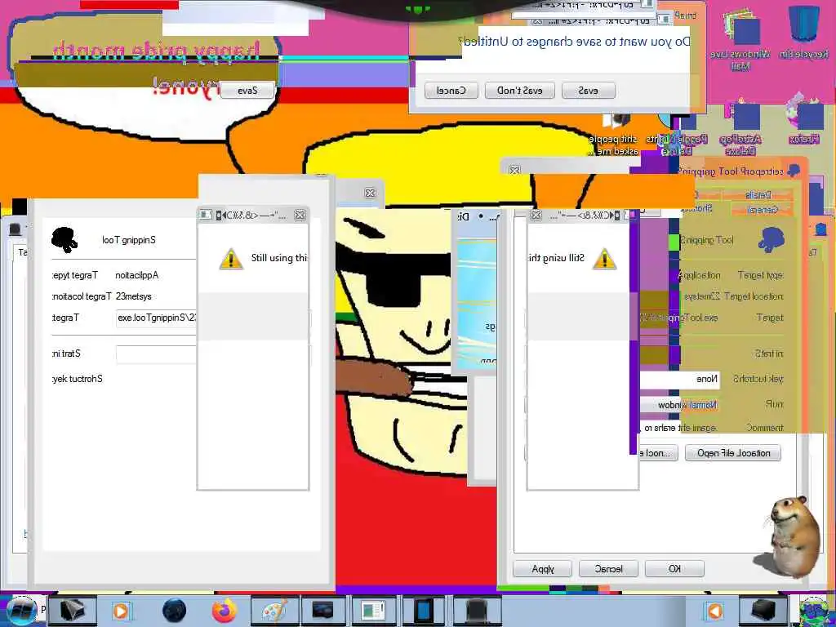Click mirrored Cancel button beside Apply
The height and width of the screenshot is (627, 836).
point(609,569)
